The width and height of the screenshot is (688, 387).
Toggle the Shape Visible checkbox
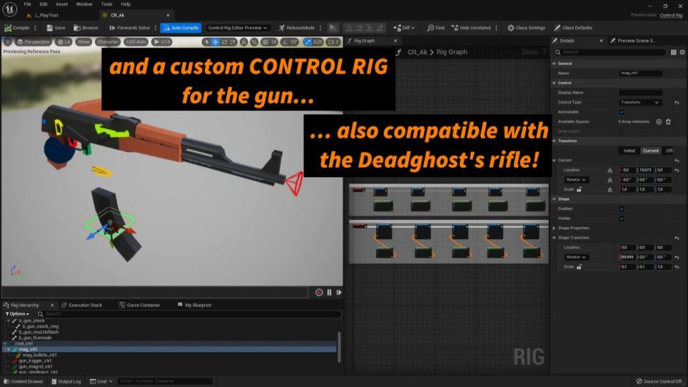point(621,218)
